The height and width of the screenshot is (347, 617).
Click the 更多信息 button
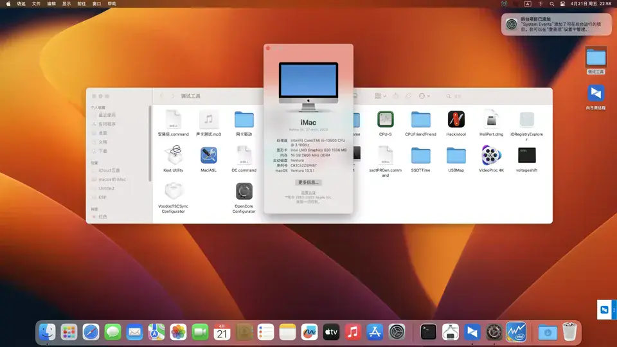tap(308, 182)
